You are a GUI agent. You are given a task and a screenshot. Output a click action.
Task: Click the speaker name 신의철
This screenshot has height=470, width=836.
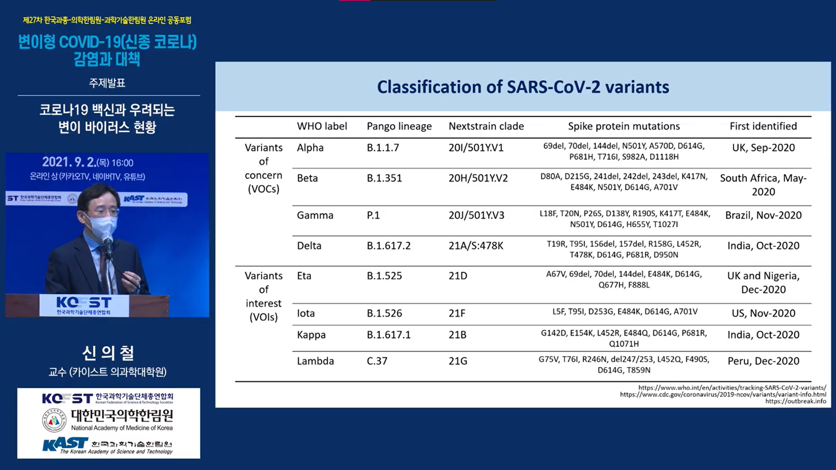point(108,352)
